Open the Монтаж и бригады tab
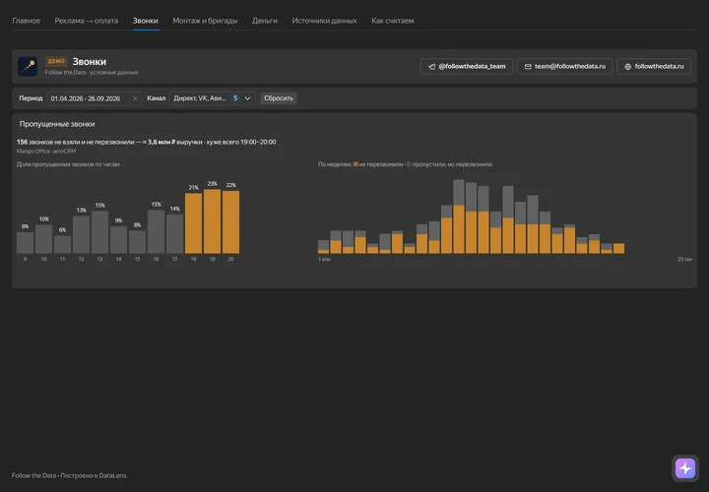The height and width of the screenshot is (492, 709). pyautogui.click(x=205, y=21)
